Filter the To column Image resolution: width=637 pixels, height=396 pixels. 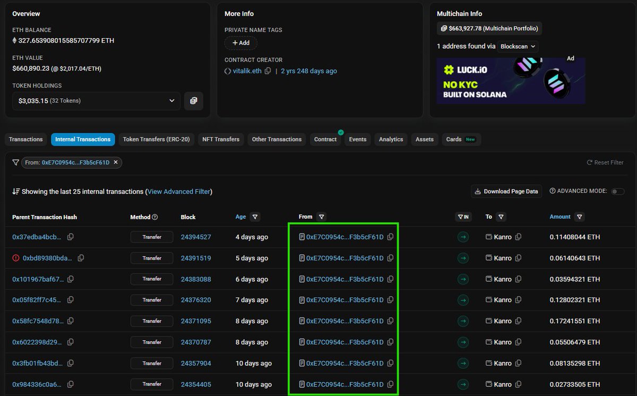click(x=501, y=217)
